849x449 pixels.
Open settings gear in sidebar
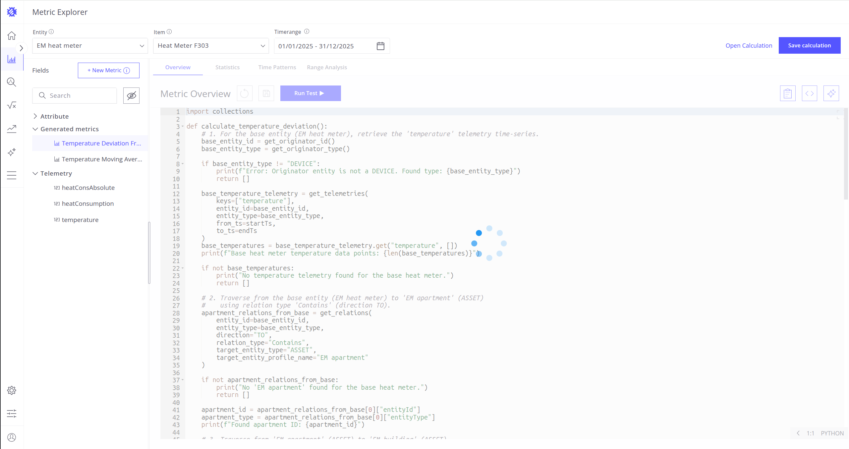click(x=12, y=390)
